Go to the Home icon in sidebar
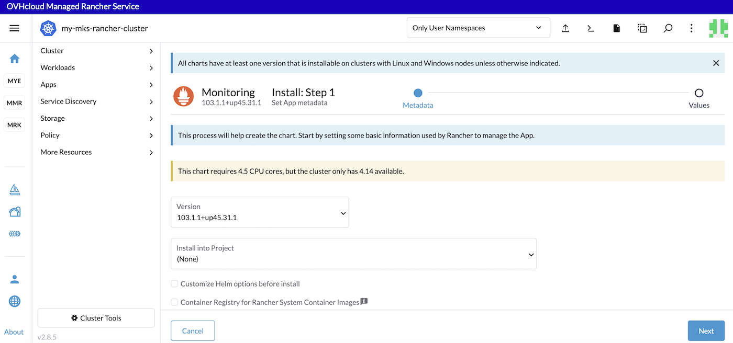This screenshot has width=733, height=343. click(x=14, y=59)
